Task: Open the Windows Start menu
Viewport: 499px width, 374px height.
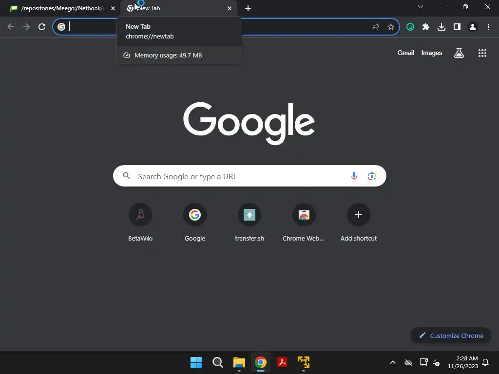Action: click(x=196, y=362)
